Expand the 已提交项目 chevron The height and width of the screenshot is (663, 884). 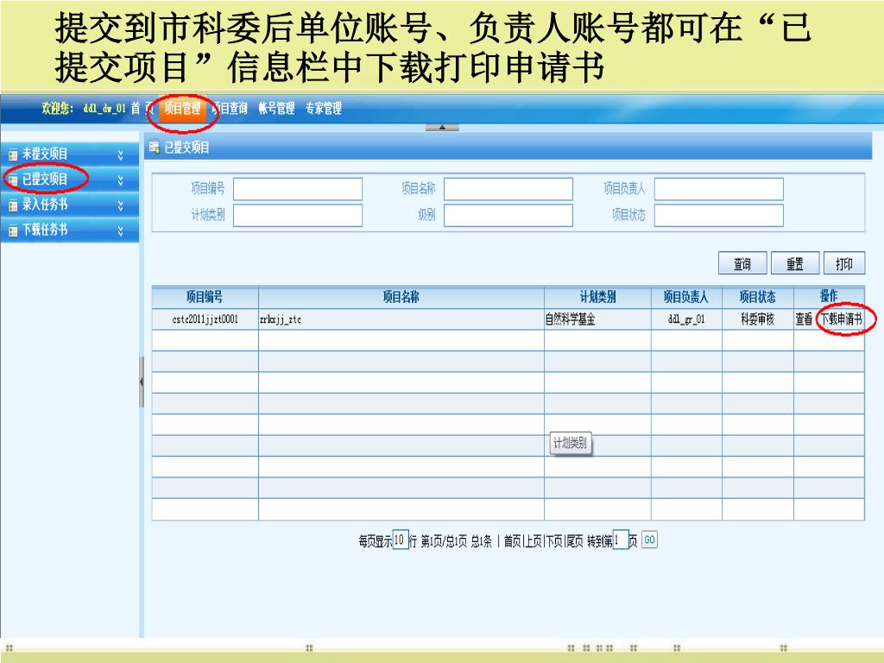(120, 180)
